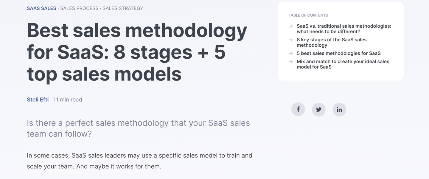Share article via LinkedIn icon
This screenshot has width=429, height=179.
pos(339,109)
